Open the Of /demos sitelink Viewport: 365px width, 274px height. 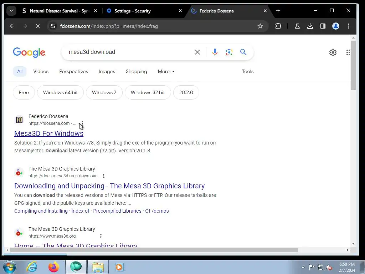(x=157, y=211)
